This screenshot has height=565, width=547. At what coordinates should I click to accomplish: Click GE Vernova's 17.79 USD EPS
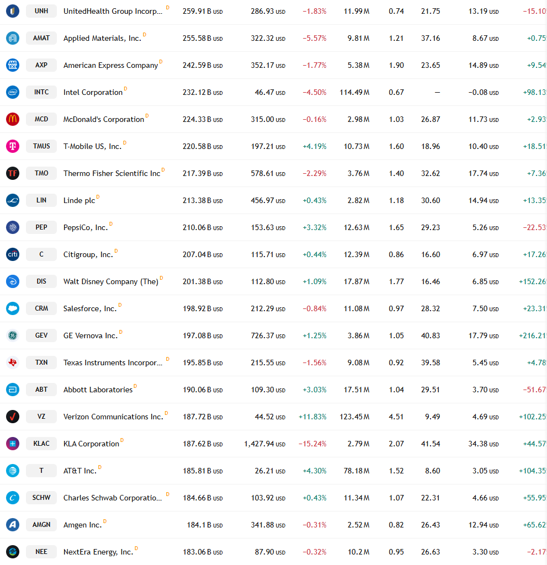point(484,335)
